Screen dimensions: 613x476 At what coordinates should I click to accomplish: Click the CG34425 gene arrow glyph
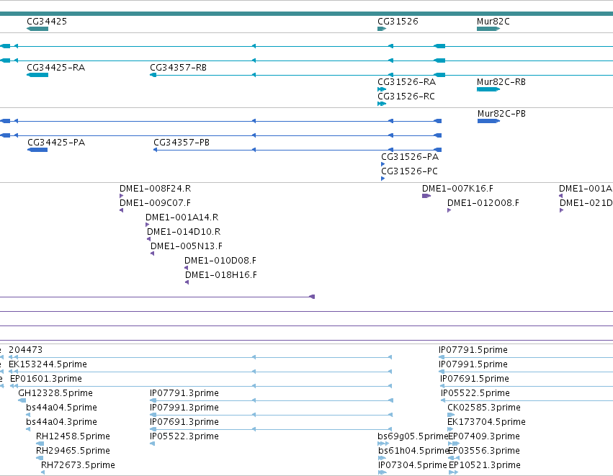click(x=37, y=29)
